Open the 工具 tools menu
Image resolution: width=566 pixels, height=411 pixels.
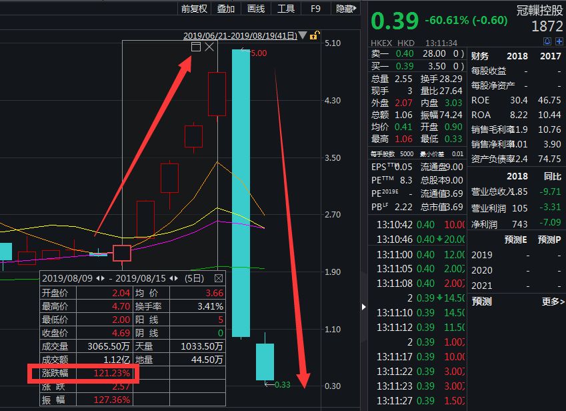(x=286, y=9)
